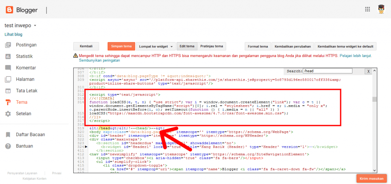391x184 pixels.
Task: Click the Daftar Bacaan bookmark icon
Action: pyautogui.click(x=8, y=135)
